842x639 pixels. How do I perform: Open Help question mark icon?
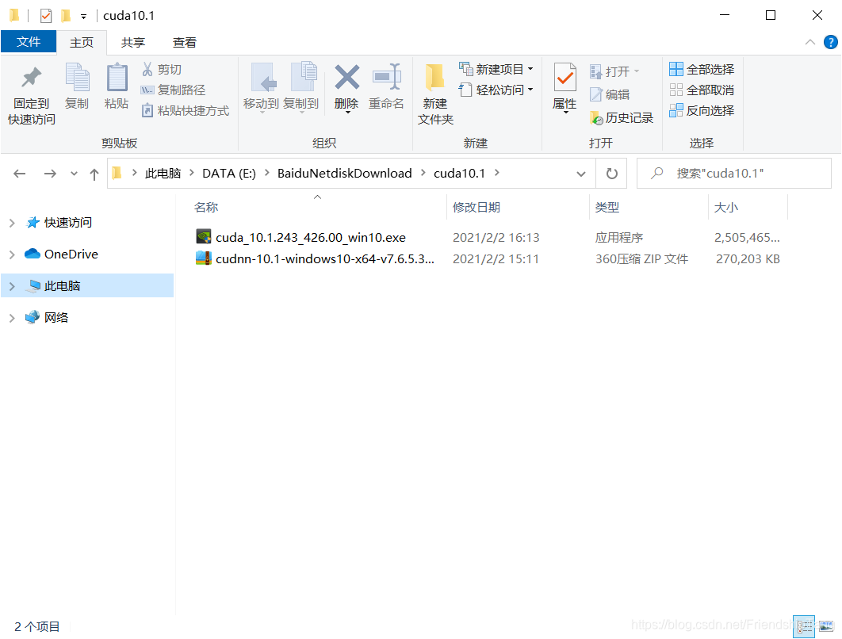pos(830,42)
